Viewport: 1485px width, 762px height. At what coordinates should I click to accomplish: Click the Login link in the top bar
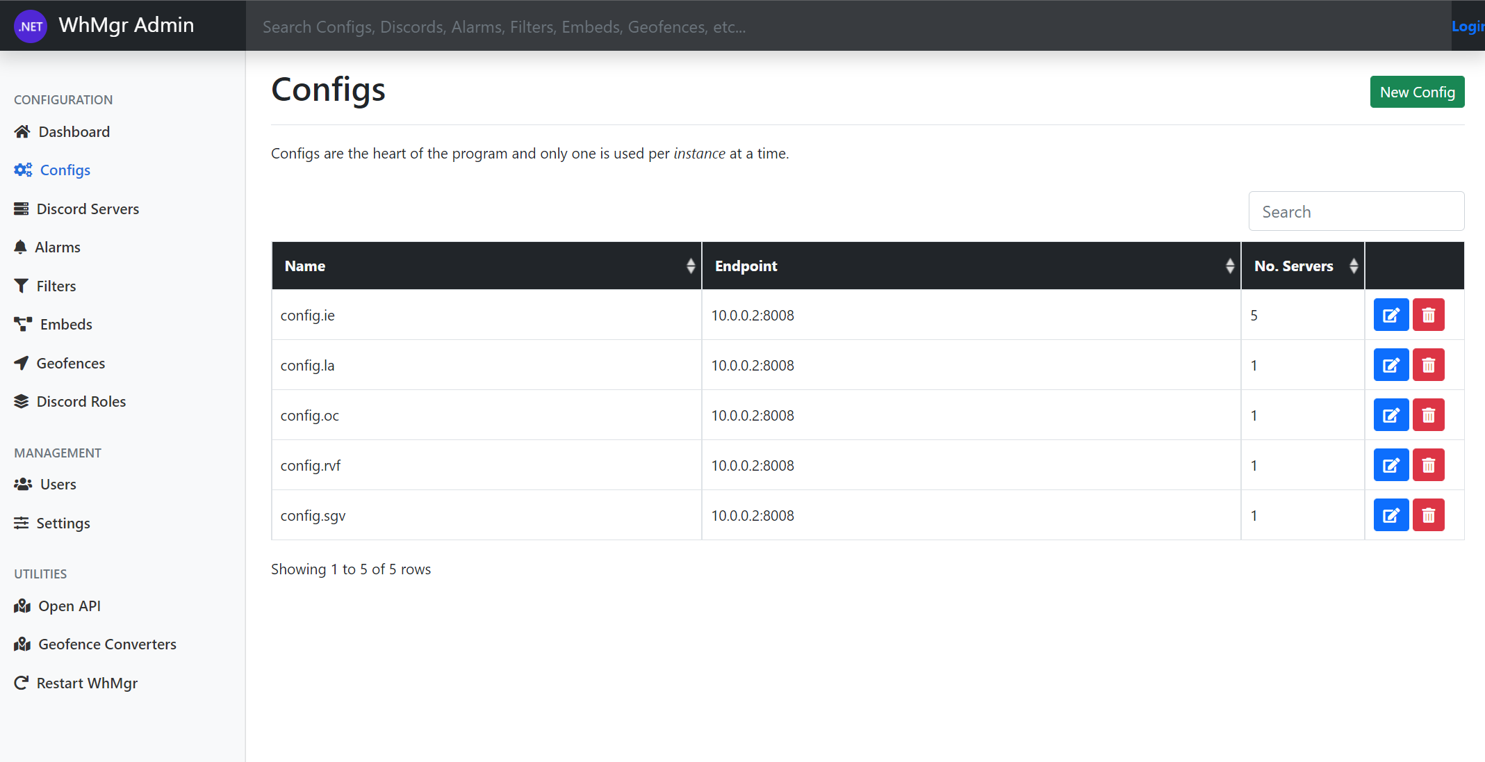1468,26
